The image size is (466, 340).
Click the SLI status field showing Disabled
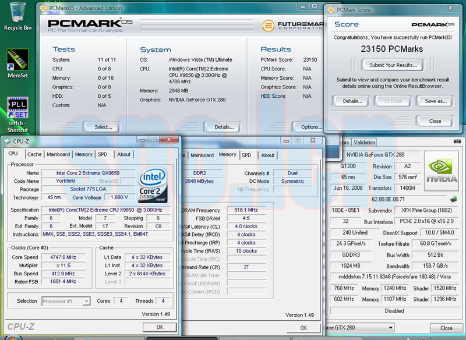click(x=394, y=311)
